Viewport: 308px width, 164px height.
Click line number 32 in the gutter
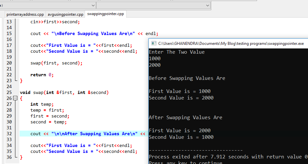9,134
